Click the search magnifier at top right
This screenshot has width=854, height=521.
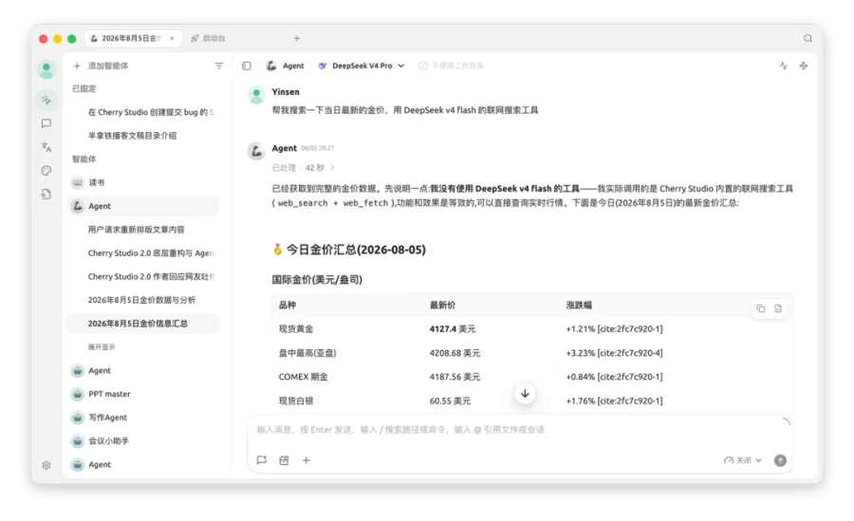[808, 38]
